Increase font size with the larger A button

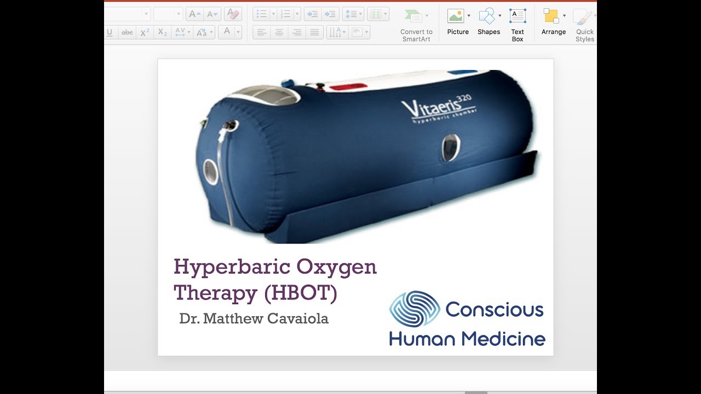click(x=194, y=14)
